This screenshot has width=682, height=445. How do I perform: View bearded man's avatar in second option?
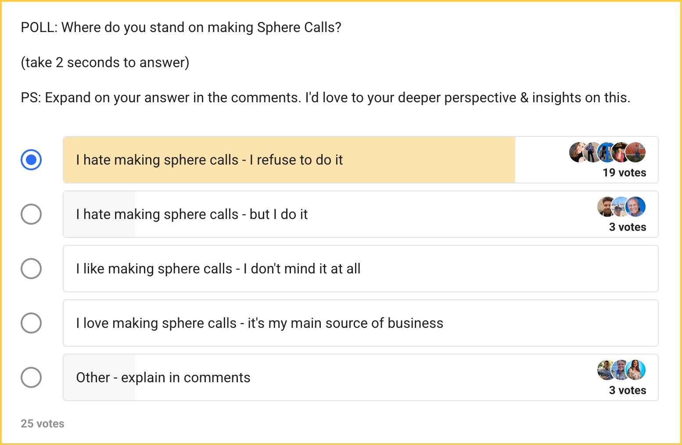pos(605,207)
